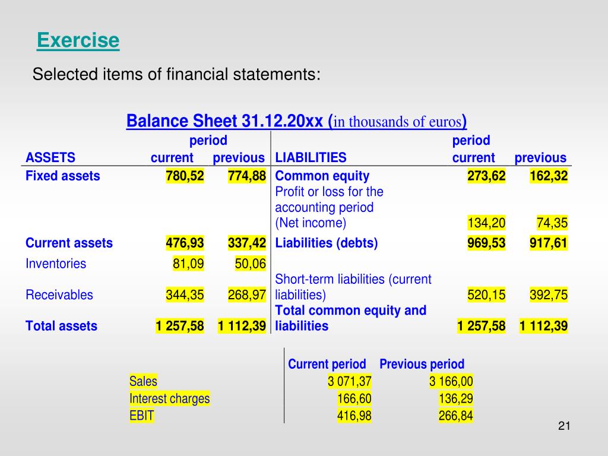Image resolution: width=608 pixels, height=456 pixels.
Task: Click the ASSETS column header
Action: click(50, 158)
